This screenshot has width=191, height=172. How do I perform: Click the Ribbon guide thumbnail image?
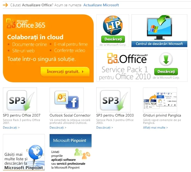tap(160, 100)
